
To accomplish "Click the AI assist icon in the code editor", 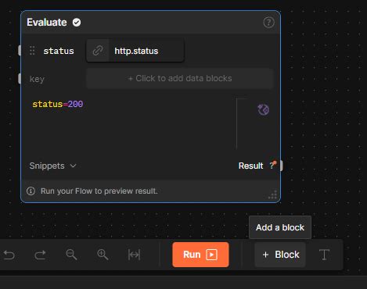I will (x=263, y=109).
